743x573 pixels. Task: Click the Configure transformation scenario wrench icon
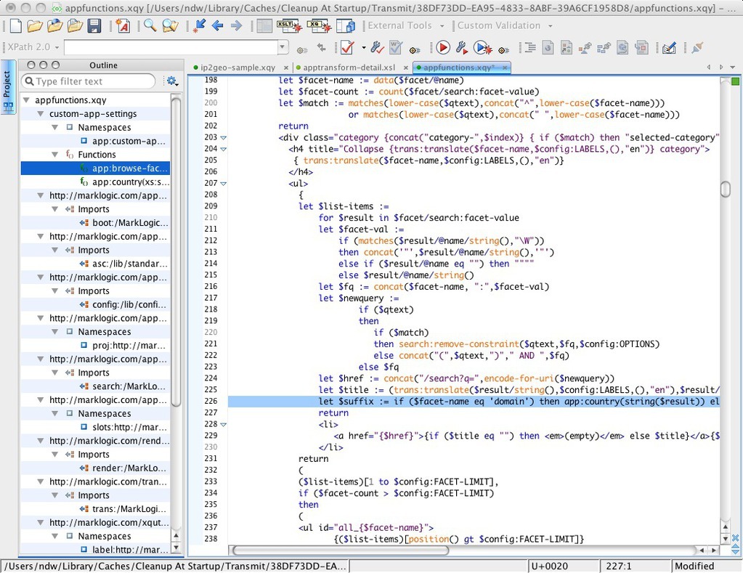click(x=461, y=47)
